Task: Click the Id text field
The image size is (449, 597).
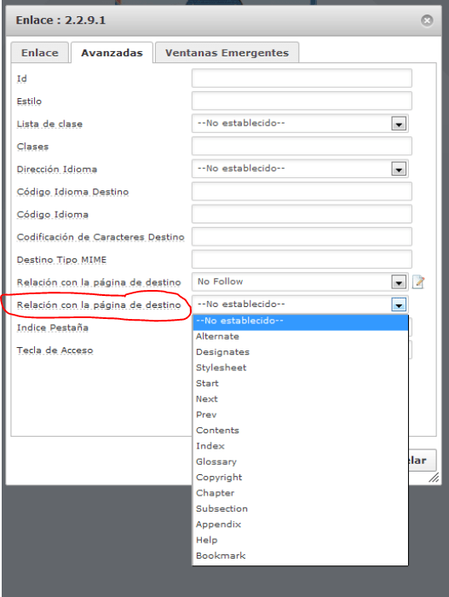Action: pyautogui.click(x=302, y=78)
